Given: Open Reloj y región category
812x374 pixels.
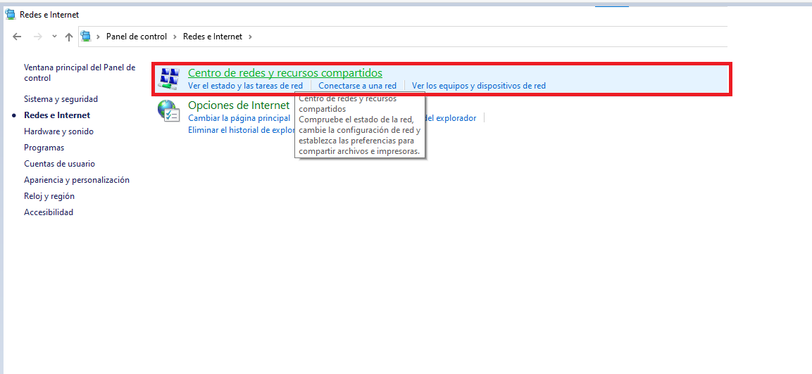Looking at the screenshot, I should [49, 196].
